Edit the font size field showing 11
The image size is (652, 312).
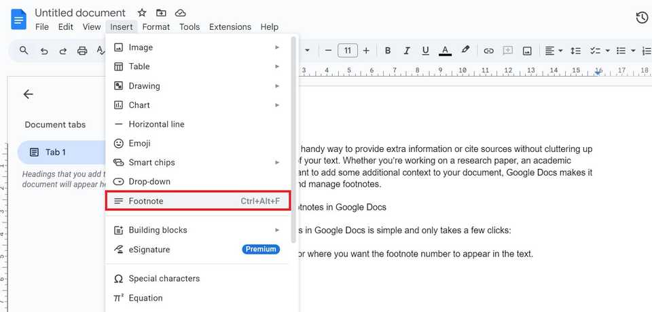pos(348,51)
